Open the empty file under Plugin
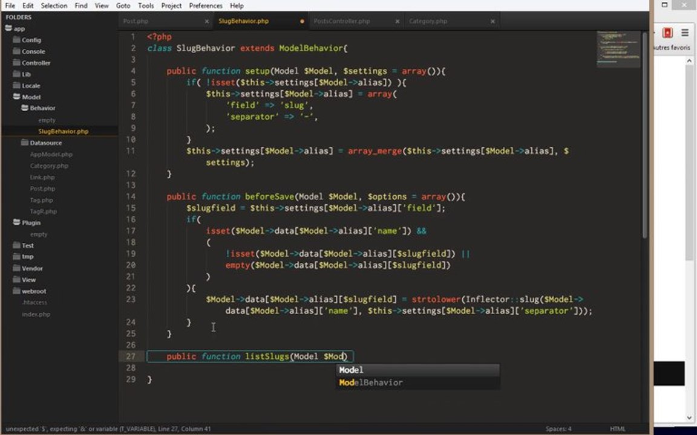The width and height of the screenshot is (697, 435). pyautogui.click(x=39, y=234)
